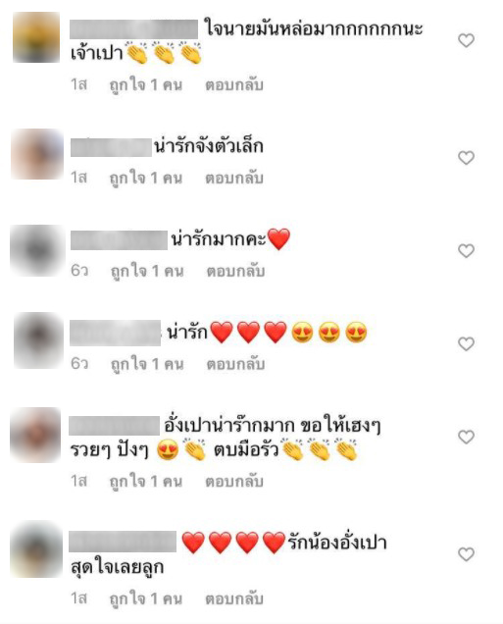Tap heart icon beside 'น่ารักจังตัวเล็ก' comment
Screen dimensions: 503x624
coord(466,158)
